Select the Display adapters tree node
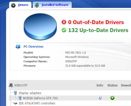This screenshot has height=106, width=131. (30, 93)
